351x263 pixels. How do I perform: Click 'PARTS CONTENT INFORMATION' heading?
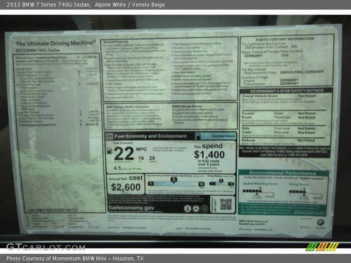point(285,39)
